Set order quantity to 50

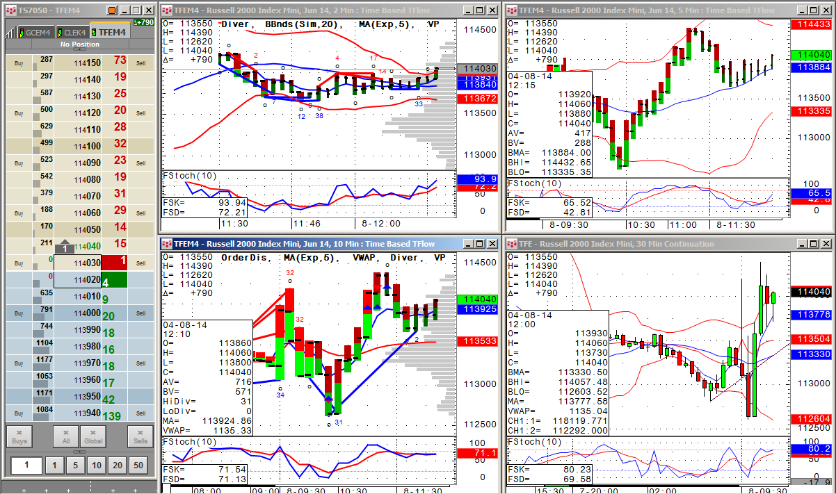[139, 466]
